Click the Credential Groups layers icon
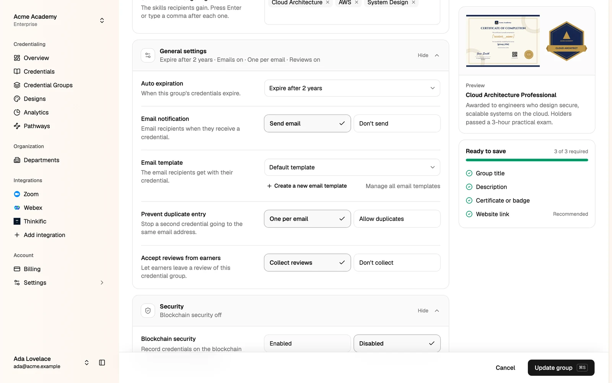The height and width of the screenshot is (383, 612). pos(17,85)
